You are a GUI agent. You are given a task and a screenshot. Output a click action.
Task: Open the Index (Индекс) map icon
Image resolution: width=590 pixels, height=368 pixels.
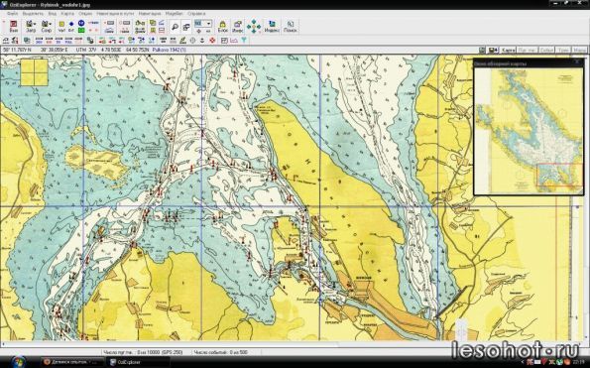click(x=272, y=27)
